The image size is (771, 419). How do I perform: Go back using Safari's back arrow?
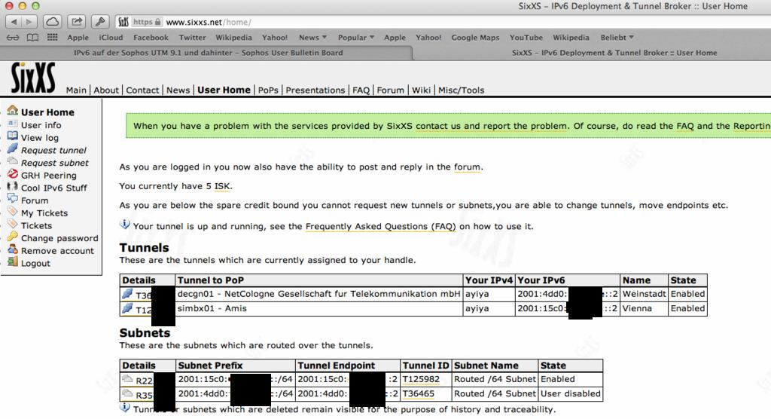[x=14, y=22]
